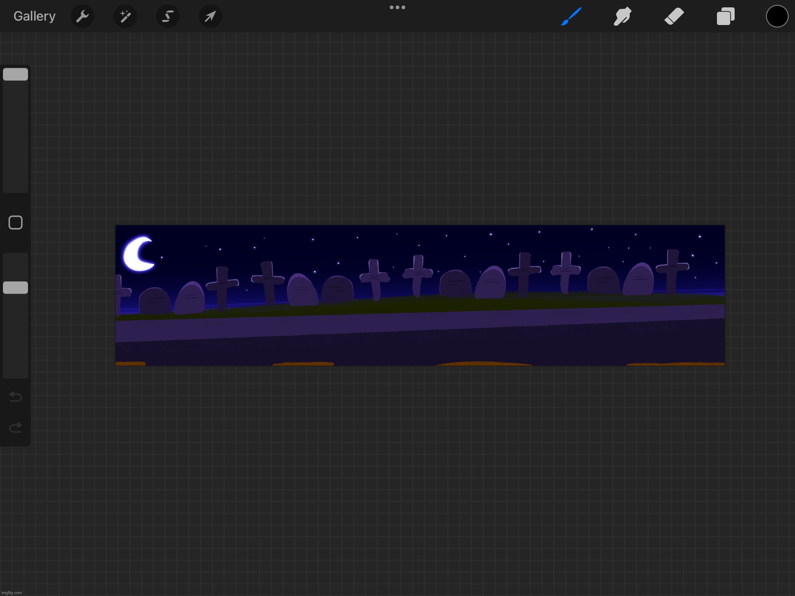Select the Eraser tool
This screenshot has height=596, width=795.
[x=674, y=16]
